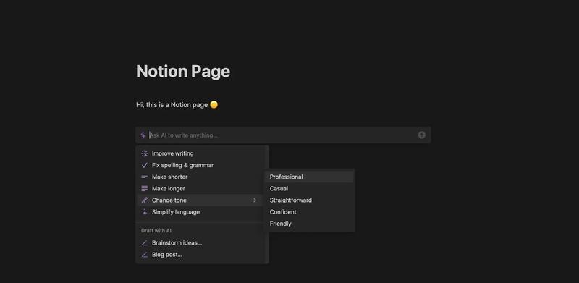Click the Blog post pencil icon
Image resolution: width=579 pixels, height=283 pixels.
coord(144,255)
